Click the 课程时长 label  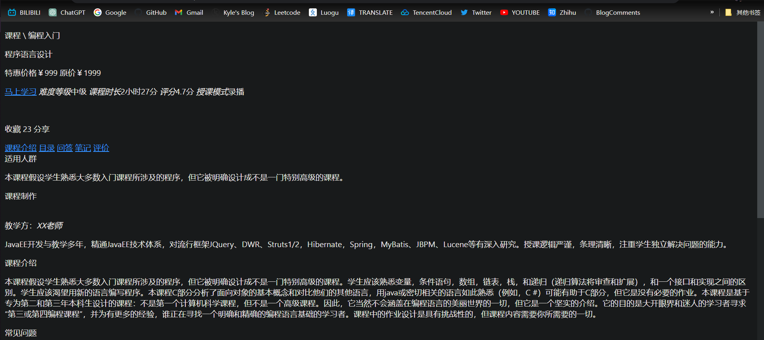105,92
